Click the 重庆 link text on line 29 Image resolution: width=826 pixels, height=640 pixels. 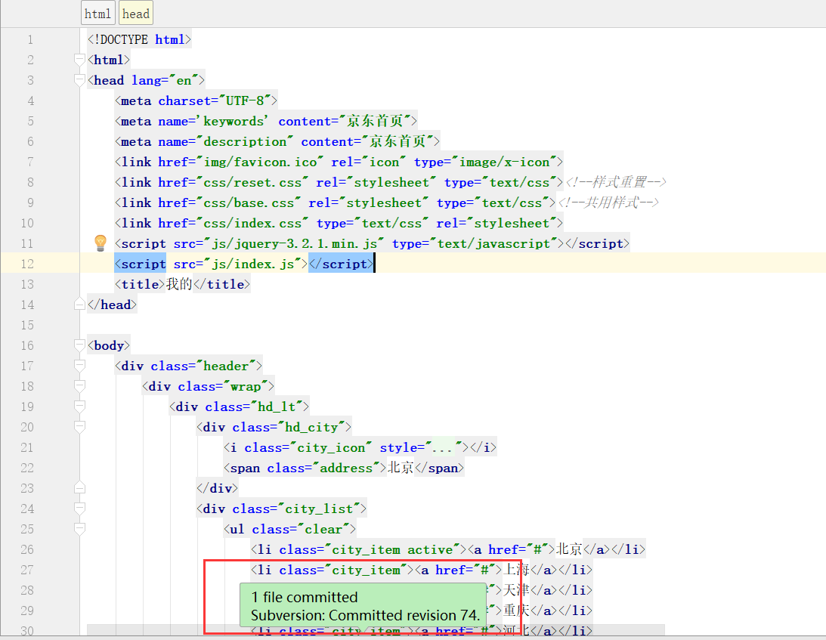517,611
